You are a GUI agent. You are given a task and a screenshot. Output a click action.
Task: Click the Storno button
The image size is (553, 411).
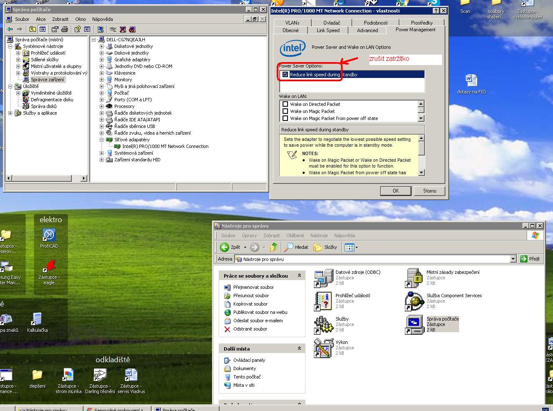[x=429, y=191]
